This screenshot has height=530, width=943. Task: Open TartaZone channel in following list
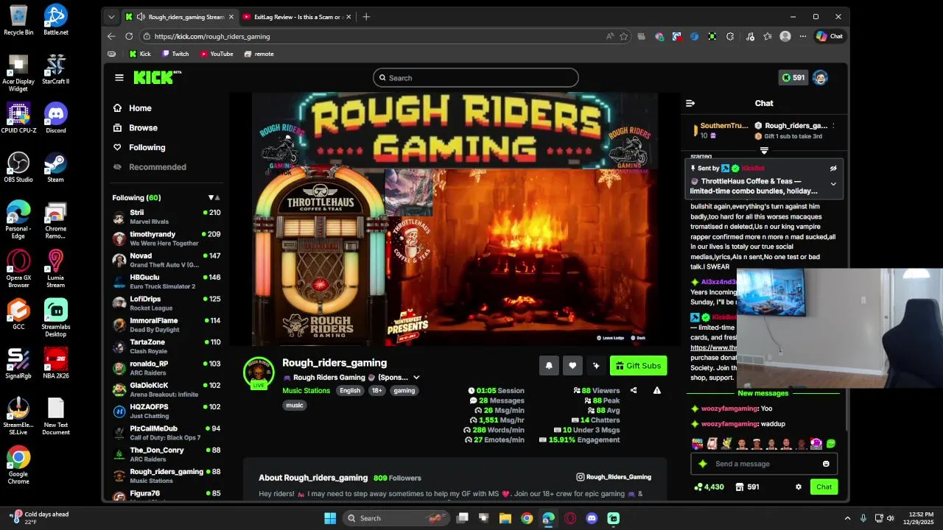(x=166, y=346)
